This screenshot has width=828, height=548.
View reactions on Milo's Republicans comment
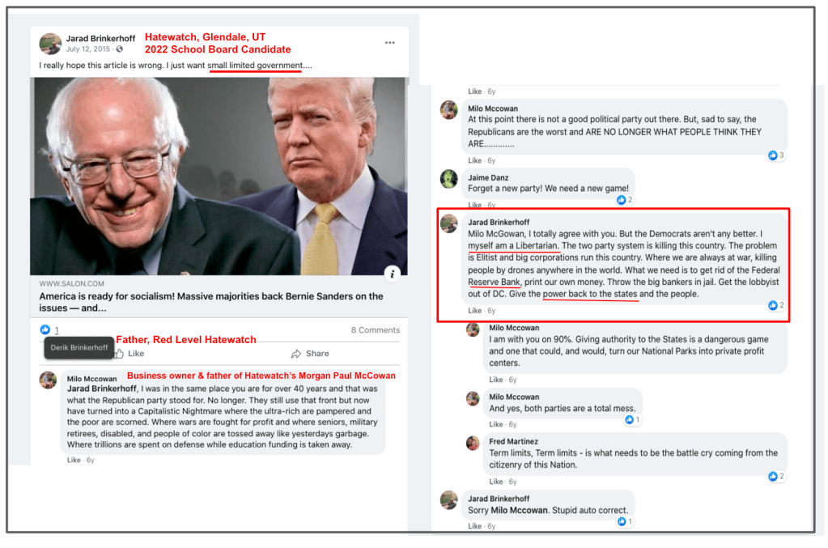pyautogui.click(x=776, y=155)
